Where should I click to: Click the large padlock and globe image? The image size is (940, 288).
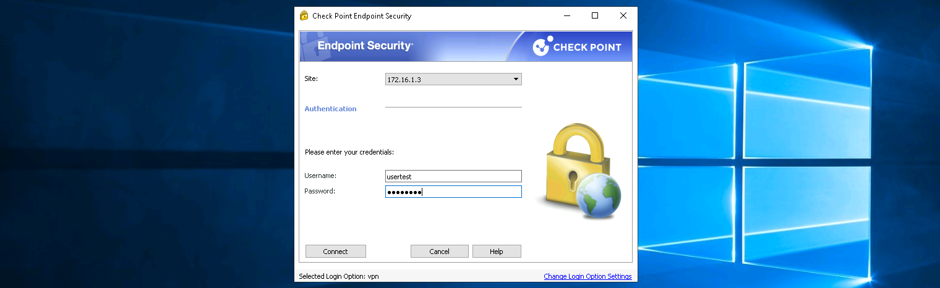578,171
